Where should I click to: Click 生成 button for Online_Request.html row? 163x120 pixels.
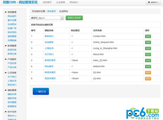coord(148,42)
